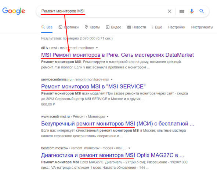Screen dimensions: 217x172
Task: Expand the Ещё more menu
Action: (x=157, y=27)
